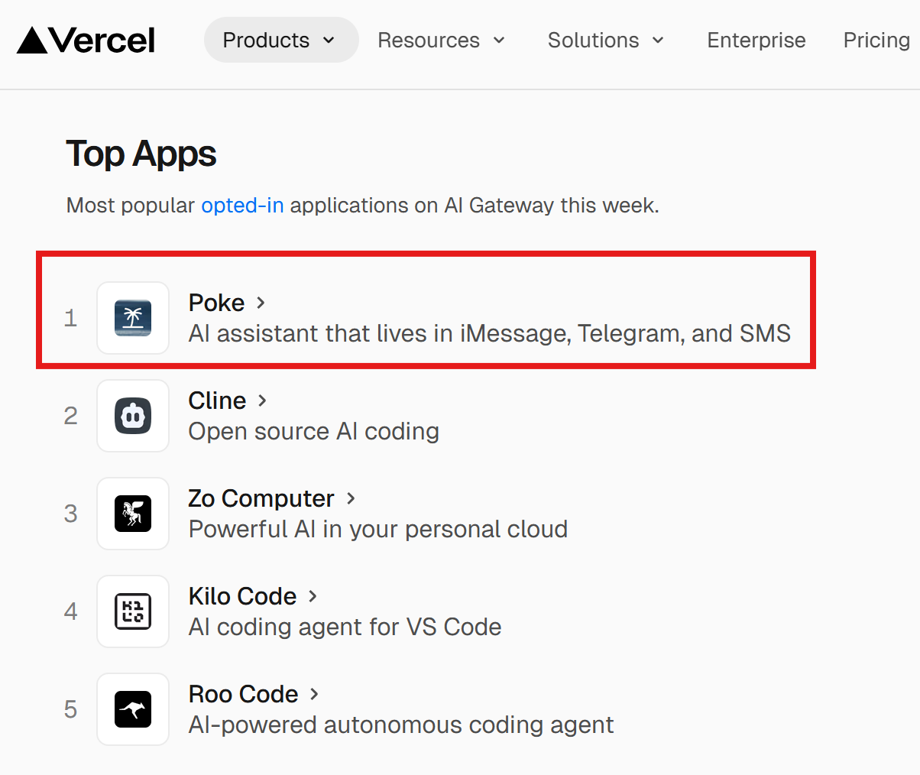Click the Poke palm tree icon
Screen dimensions: 920x775
pyautogui.click(x=133, y=318)
